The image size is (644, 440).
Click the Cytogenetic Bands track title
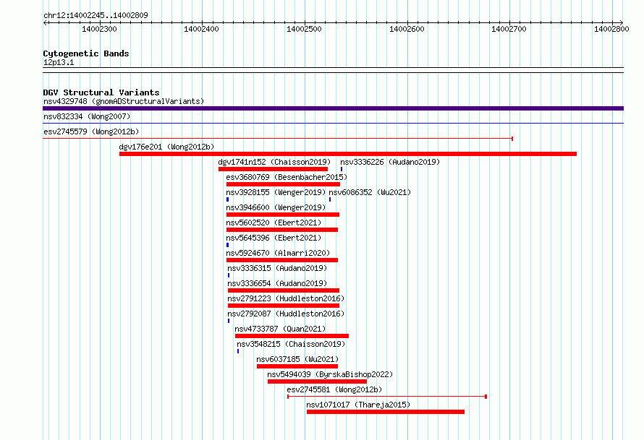pyautogui.click(x=86, y=53)
